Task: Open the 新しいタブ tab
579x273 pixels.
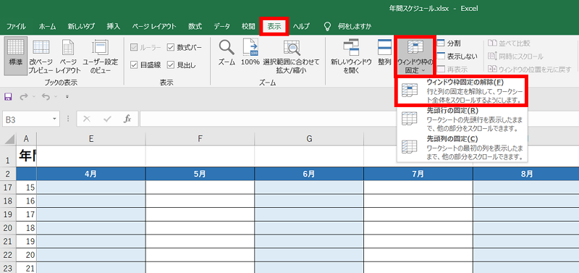Action: click(x=81, y=26)
